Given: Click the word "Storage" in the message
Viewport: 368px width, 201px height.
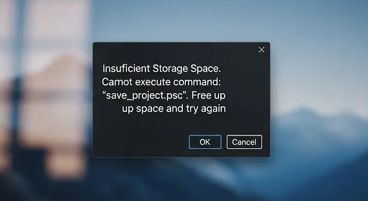Looking at the screenshot, I should tap(170, 69).
